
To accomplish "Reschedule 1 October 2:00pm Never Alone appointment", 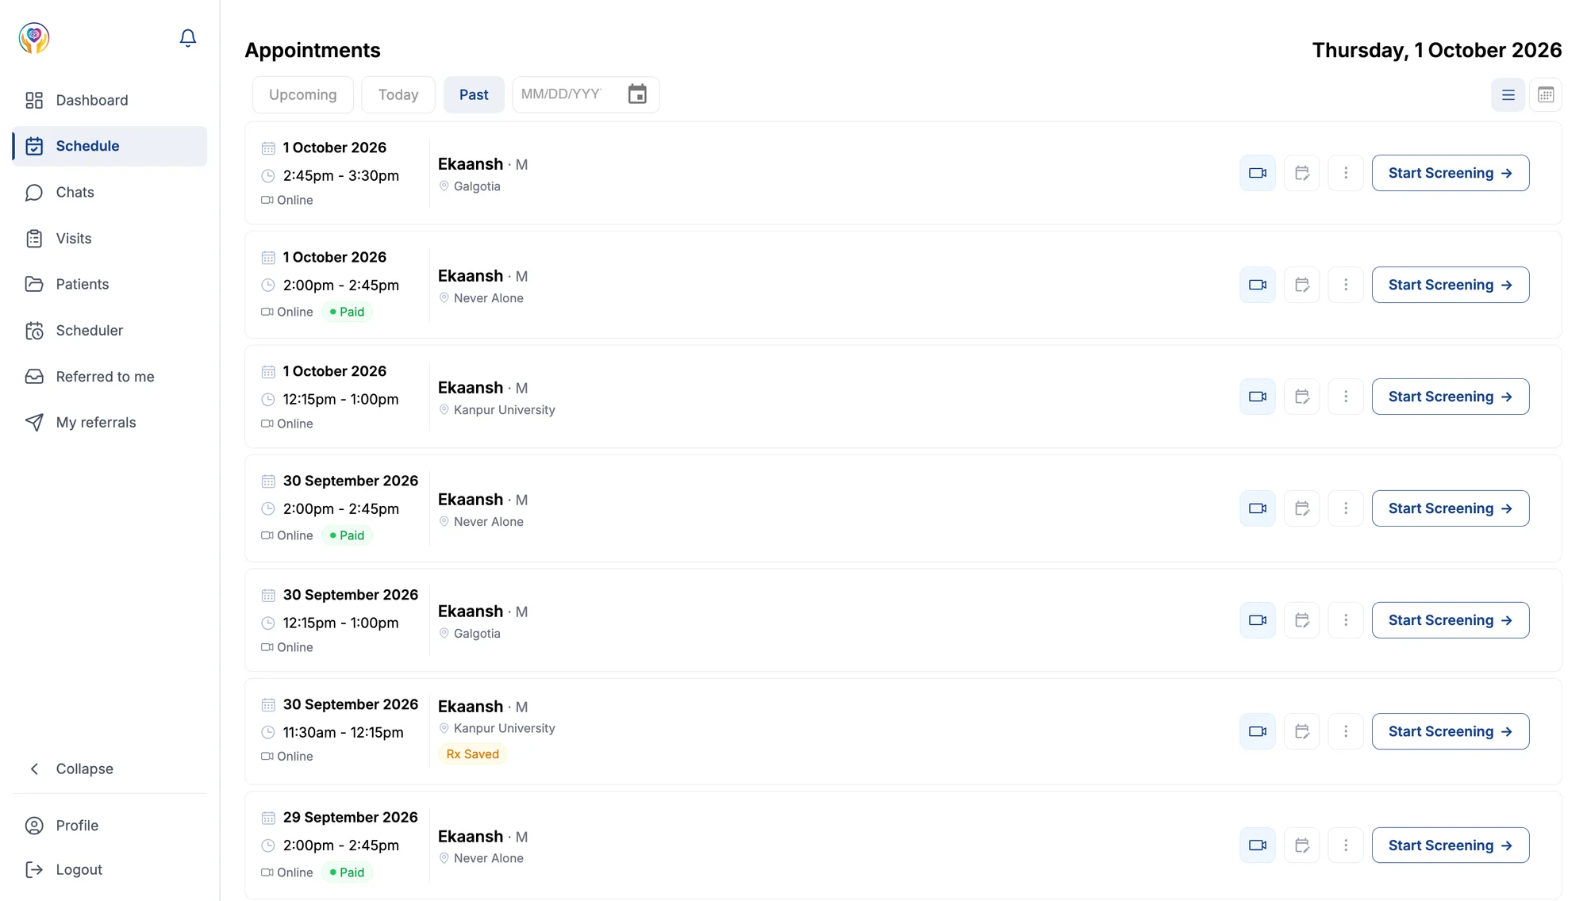I will pyautogui.click(x=1302, y=285).
